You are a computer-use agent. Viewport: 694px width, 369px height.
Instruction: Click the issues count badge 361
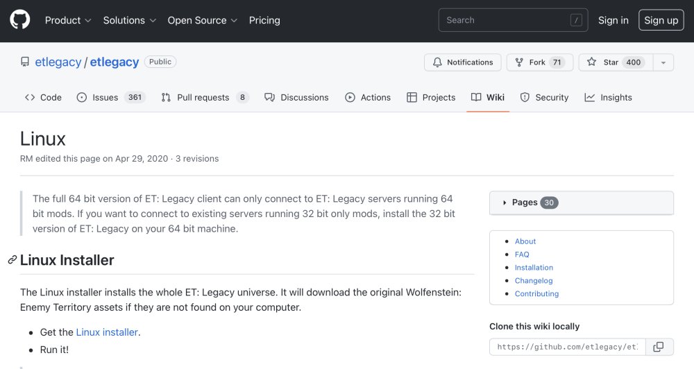click(135, 97)
